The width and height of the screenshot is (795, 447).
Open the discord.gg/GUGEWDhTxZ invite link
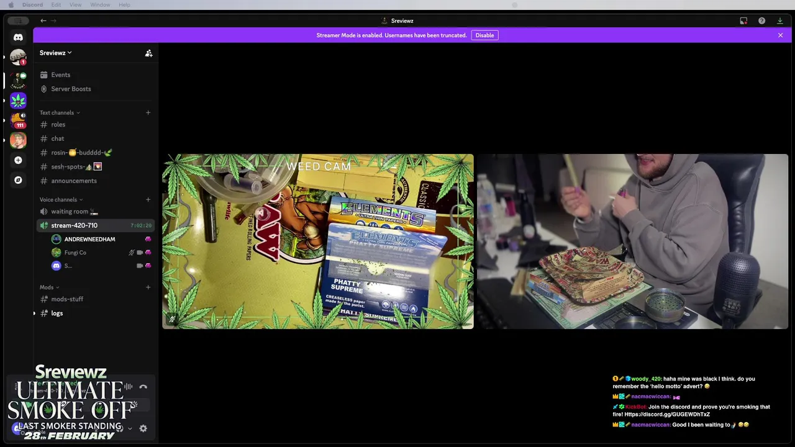[x=667, y=415]
